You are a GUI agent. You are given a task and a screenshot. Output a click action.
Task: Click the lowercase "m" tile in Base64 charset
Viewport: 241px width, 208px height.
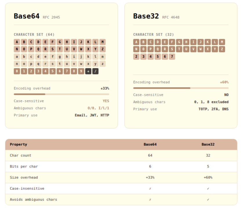[102, 56]
